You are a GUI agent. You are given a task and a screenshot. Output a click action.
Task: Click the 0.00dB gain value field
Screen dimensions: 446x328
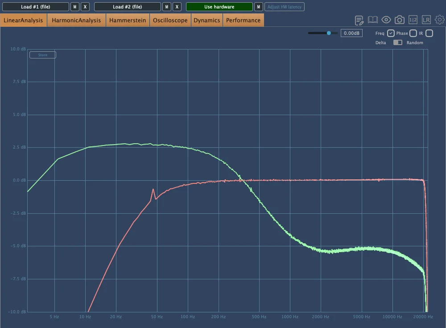click(351, 33)
